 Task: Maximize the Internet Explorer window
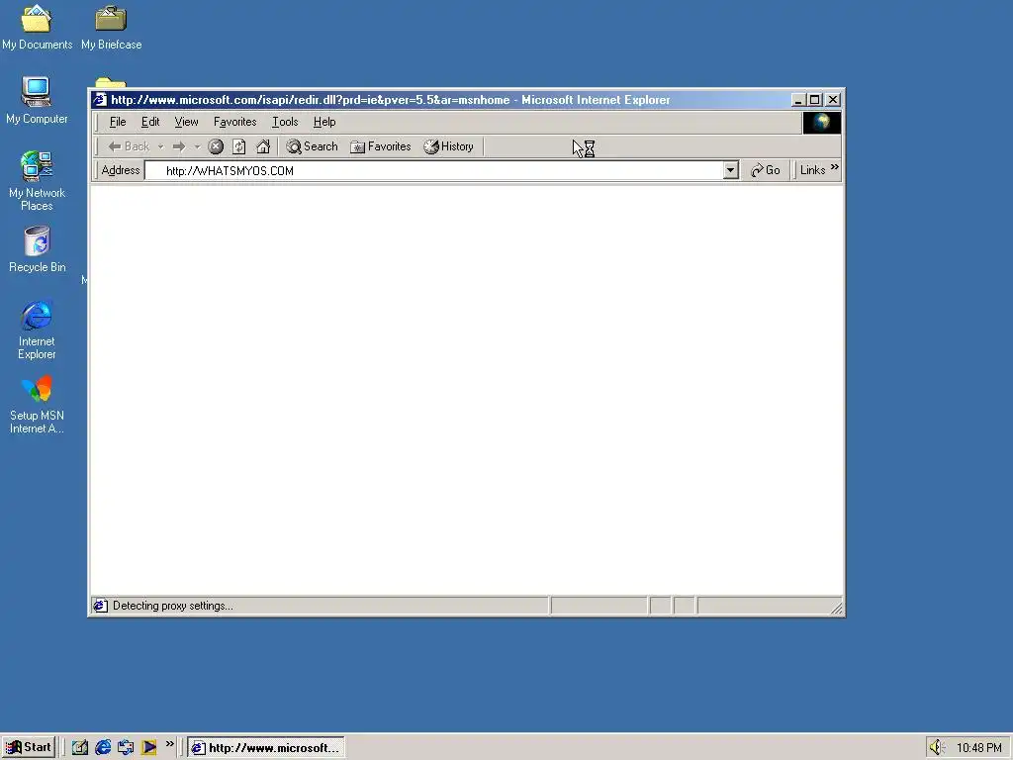tap(815, 100)
